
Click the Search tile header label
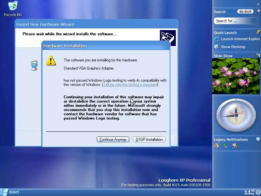(x=220, y=12)
